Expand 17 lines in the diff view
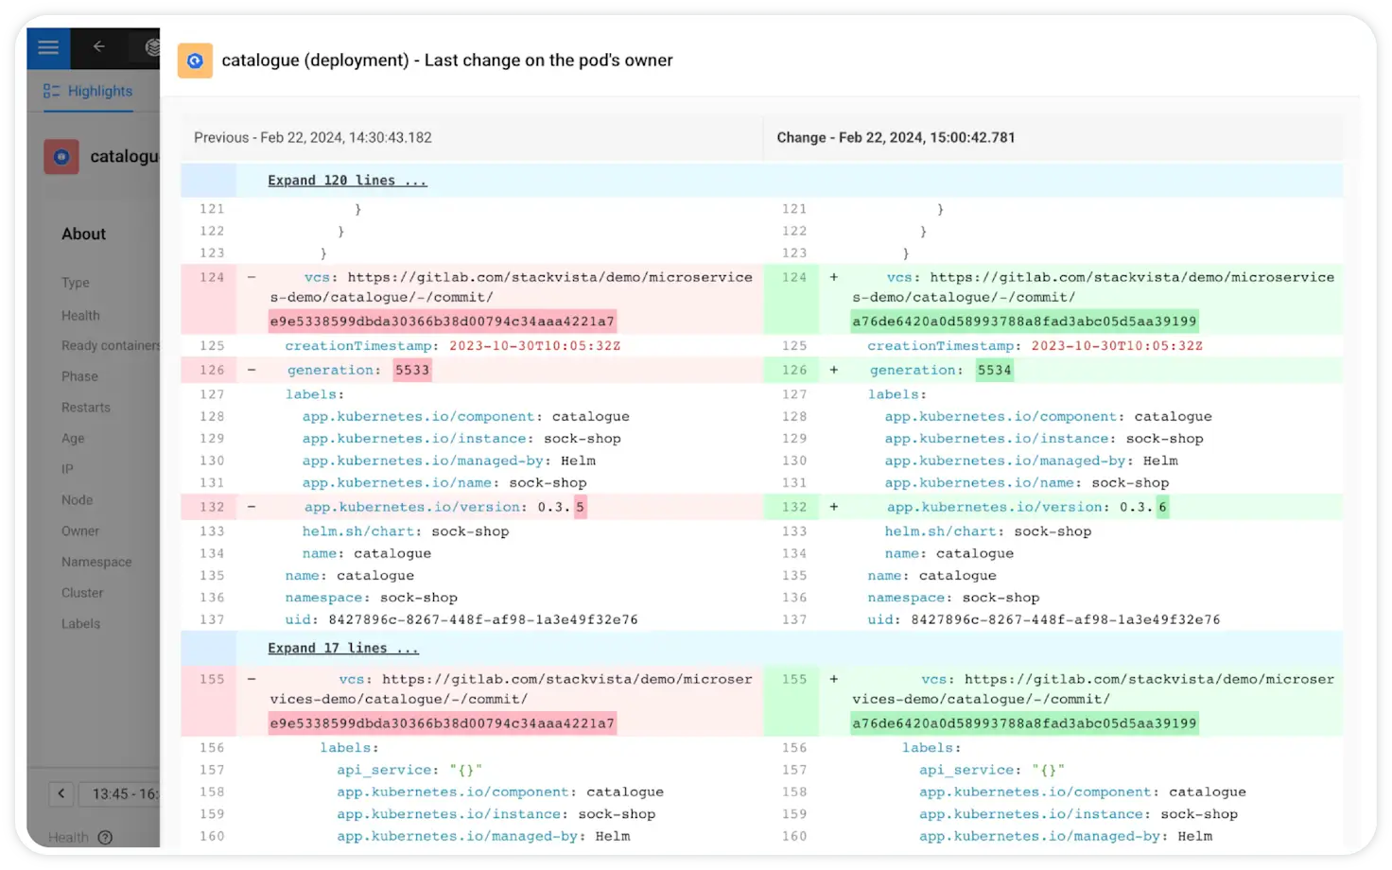This screenshot has width=1392, height=870. 342,648
